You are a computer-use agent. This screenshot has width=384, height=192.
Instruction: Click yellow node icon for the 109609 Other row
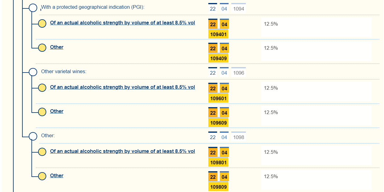tap(42, 112)
